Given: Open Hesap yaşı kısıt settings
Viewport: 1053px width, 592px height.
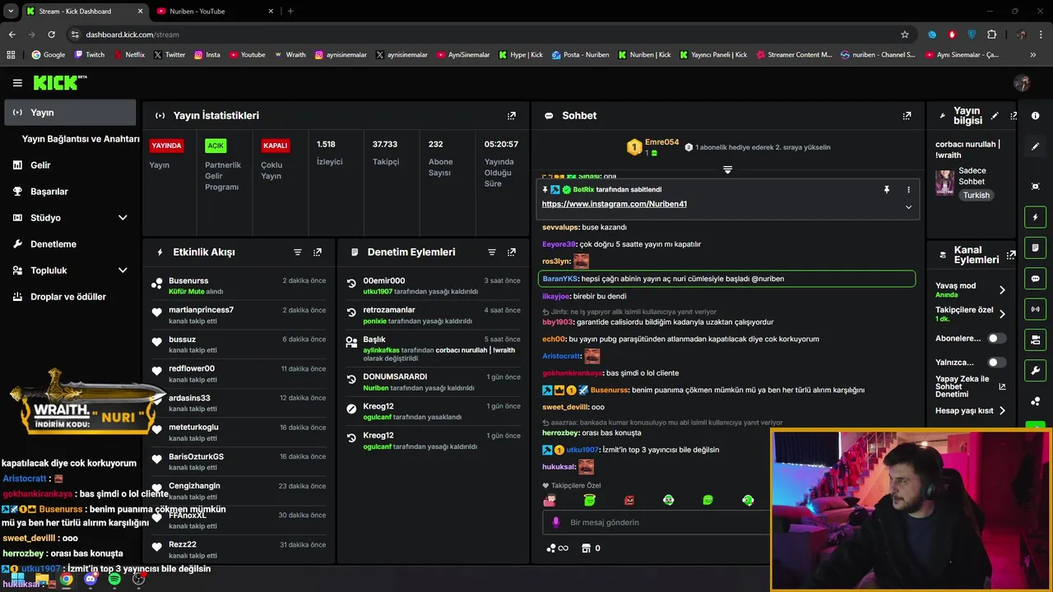Looking at the screenshot, I should (971, 410).
